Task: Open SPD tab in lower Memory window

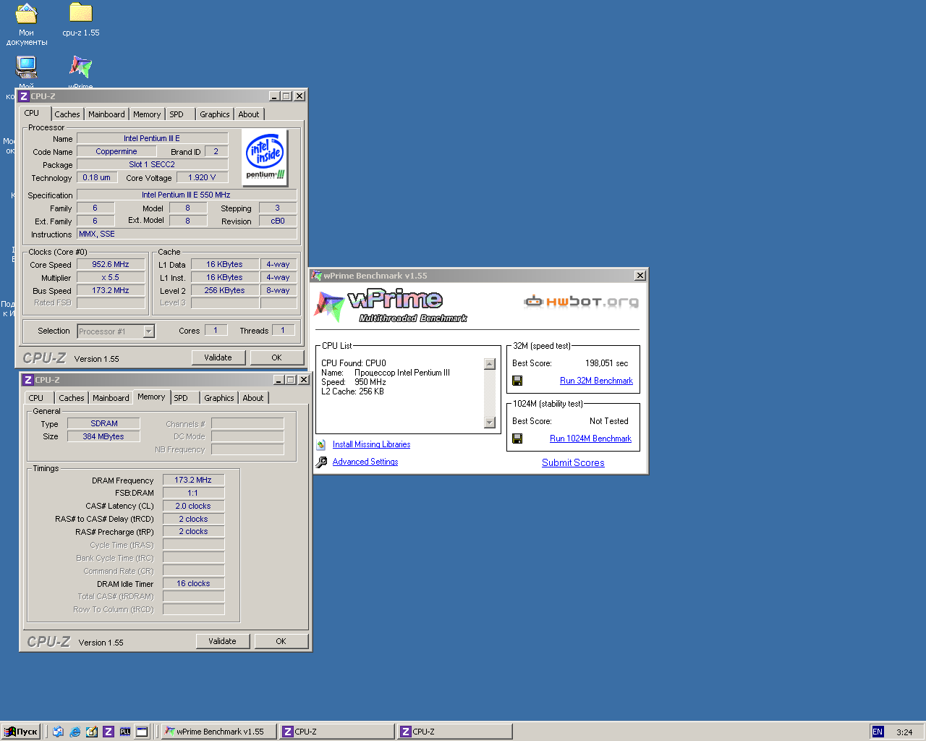Action: [x=181, y=398]
